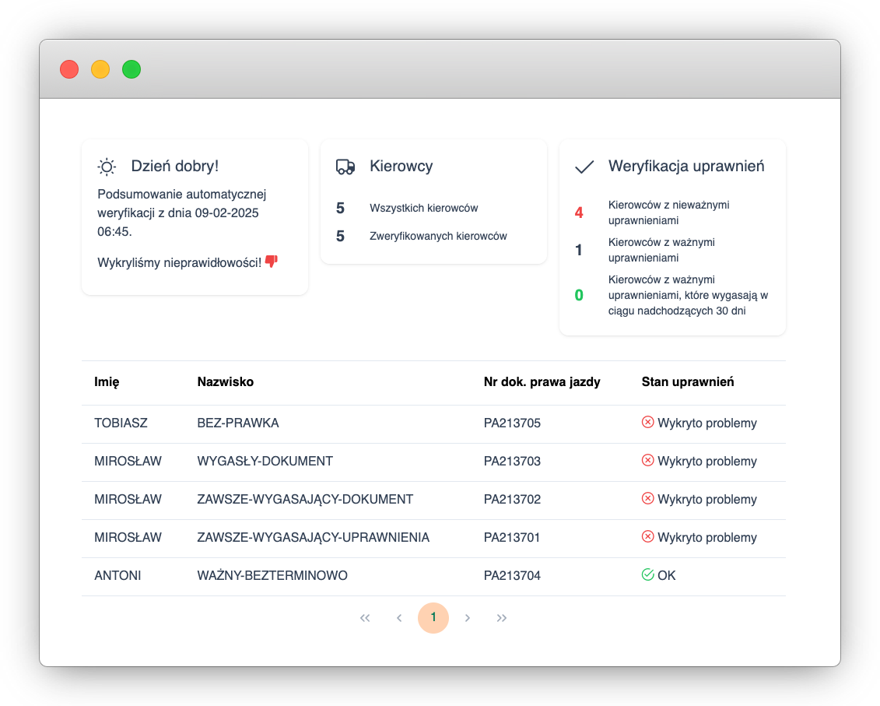
Task: Go to the first page of results
Action: click(365, 618)
